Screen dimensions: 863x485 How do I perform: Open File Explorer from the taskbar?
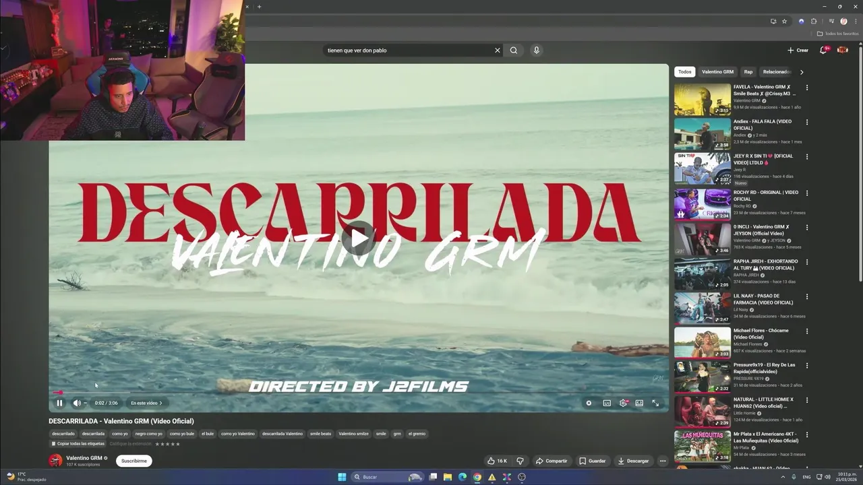448,477
